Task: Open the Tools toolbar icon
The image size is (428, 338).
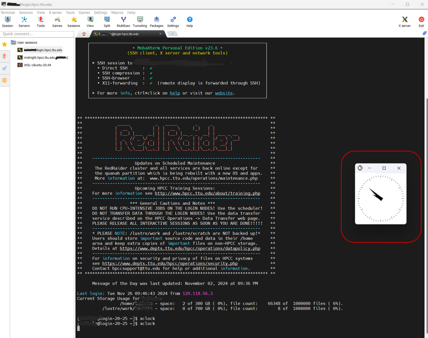Action: (x=41, y=22)
